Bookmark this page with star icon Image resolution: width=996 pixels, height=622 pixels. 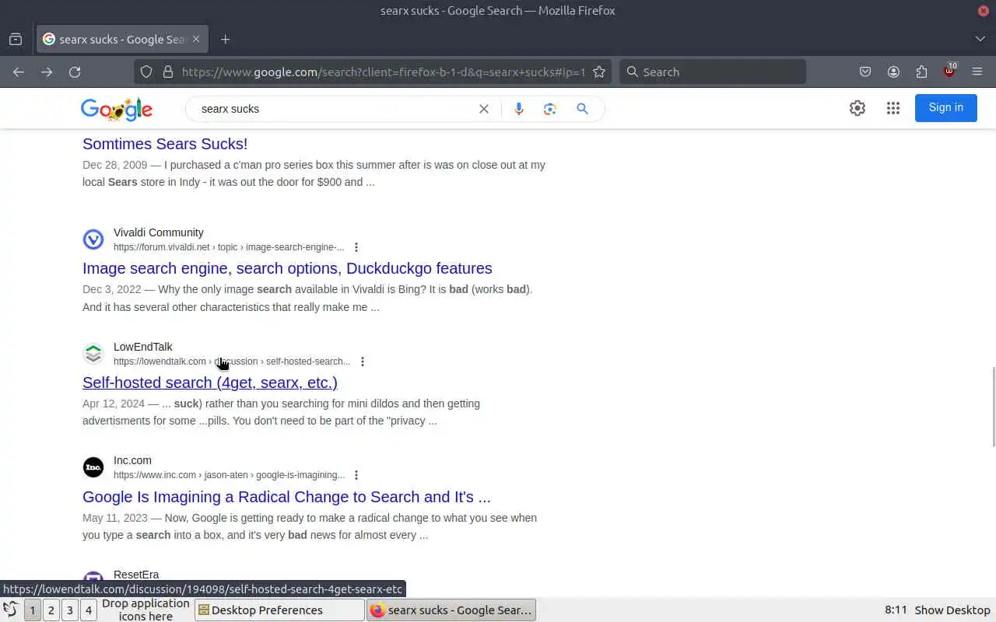coord(599,72)
